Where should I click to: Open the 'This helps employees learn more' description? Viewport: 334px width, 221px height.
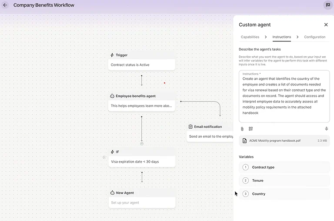point(142,105)
